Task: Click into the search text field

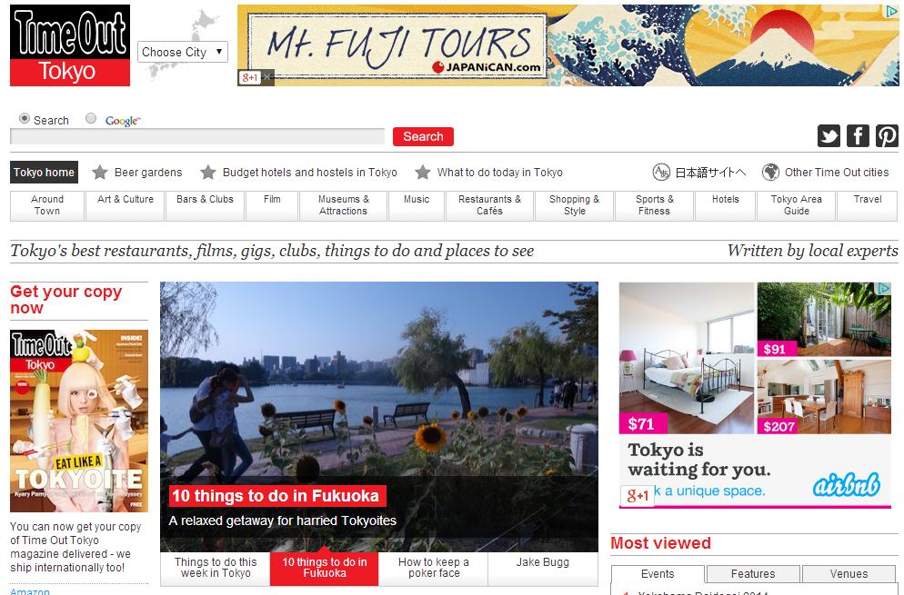Action: (x=197, y=136)
